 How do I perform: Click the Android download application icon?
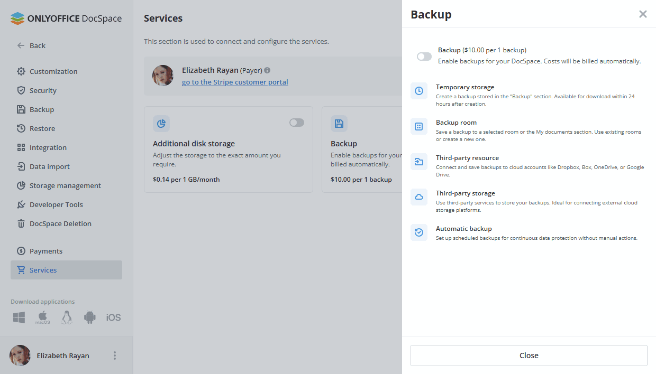[90, 317]
